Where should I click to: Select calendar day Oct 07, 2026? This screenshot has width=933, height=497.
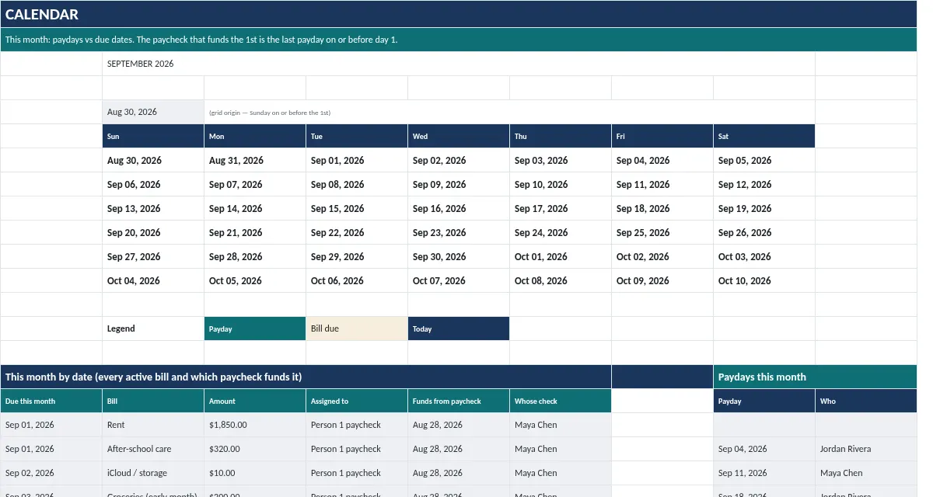tap(459, 280)
